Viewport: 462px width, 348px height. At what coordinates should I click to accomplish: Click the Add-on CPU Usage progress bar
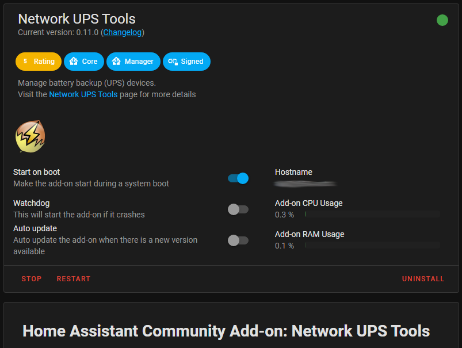click(372, 214)
